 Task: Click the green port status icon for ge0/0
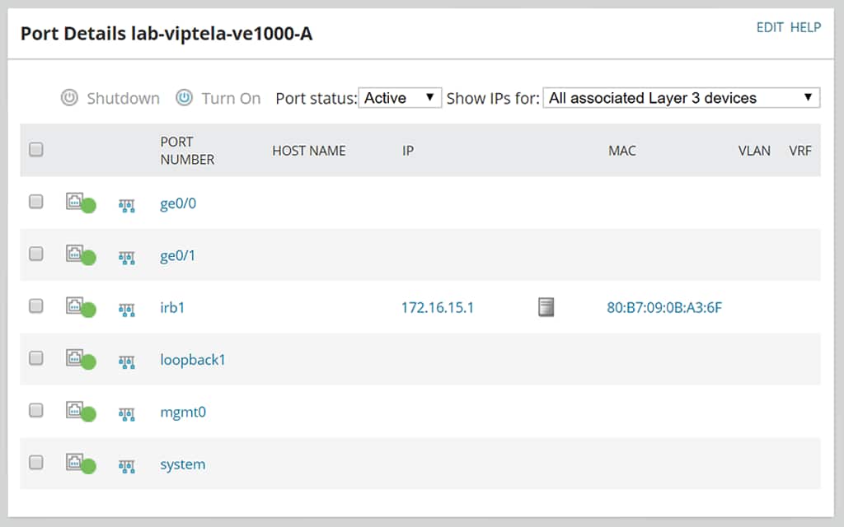pyautogui.click(x=80, y=204)
